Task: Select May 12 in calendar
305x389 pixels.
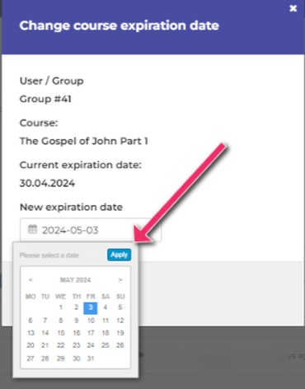Action: point(120,321)
